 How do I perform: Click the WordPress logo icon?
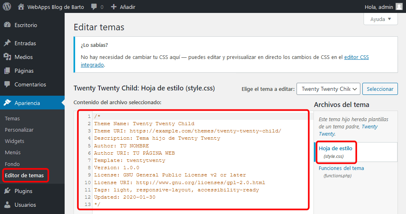(7, 6)
